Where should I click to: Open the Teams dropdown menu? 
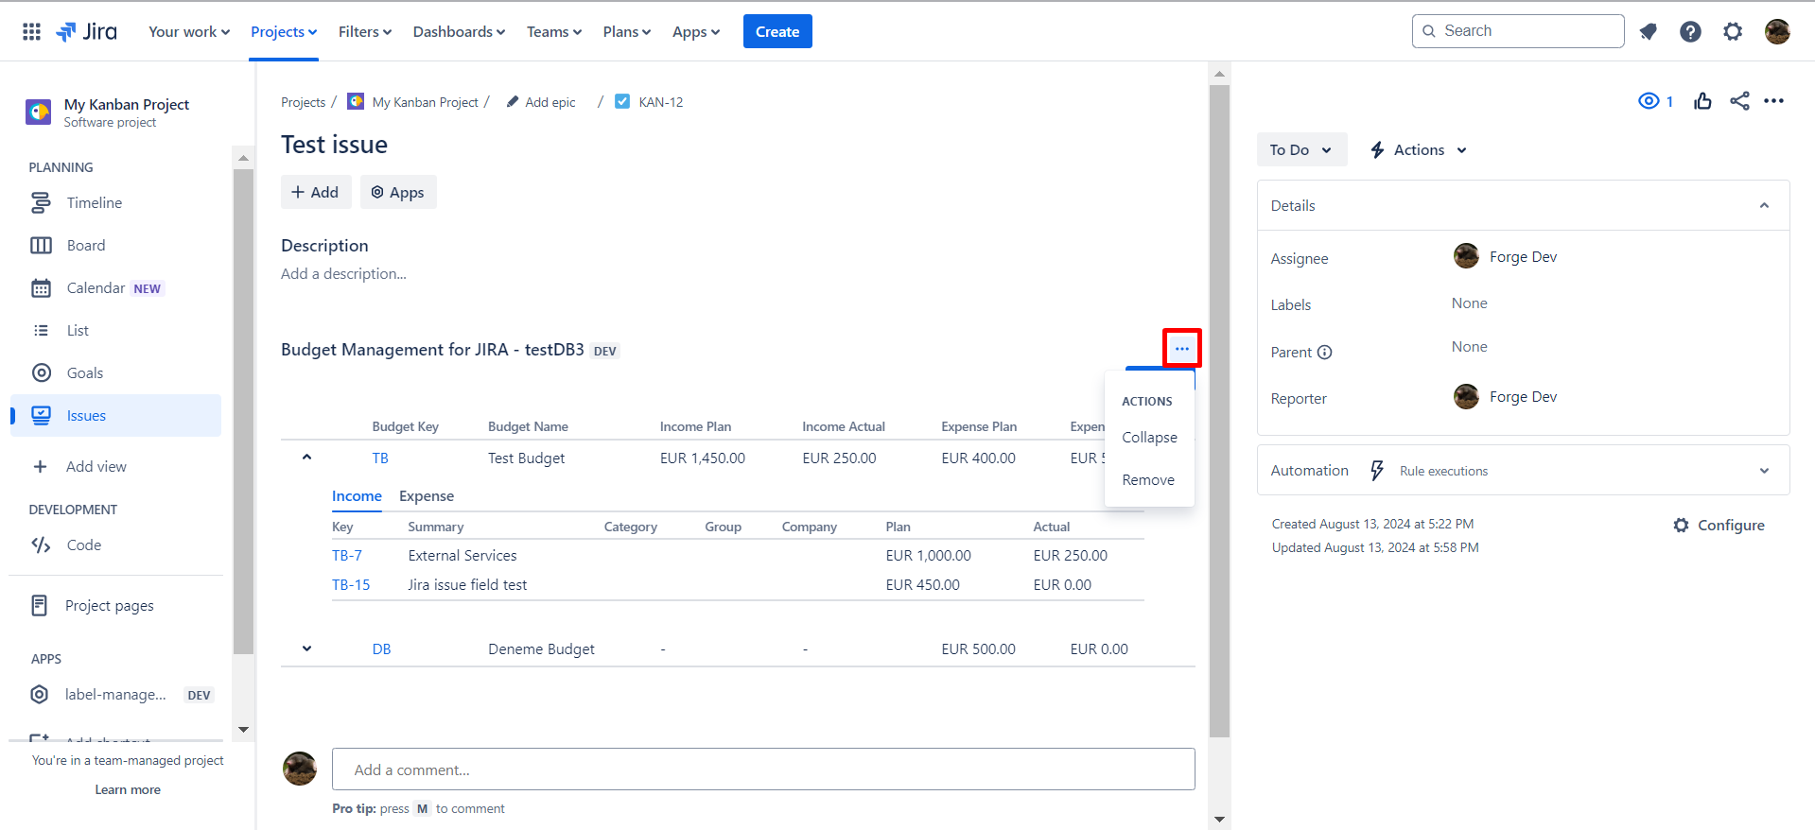tap(554, 31)
